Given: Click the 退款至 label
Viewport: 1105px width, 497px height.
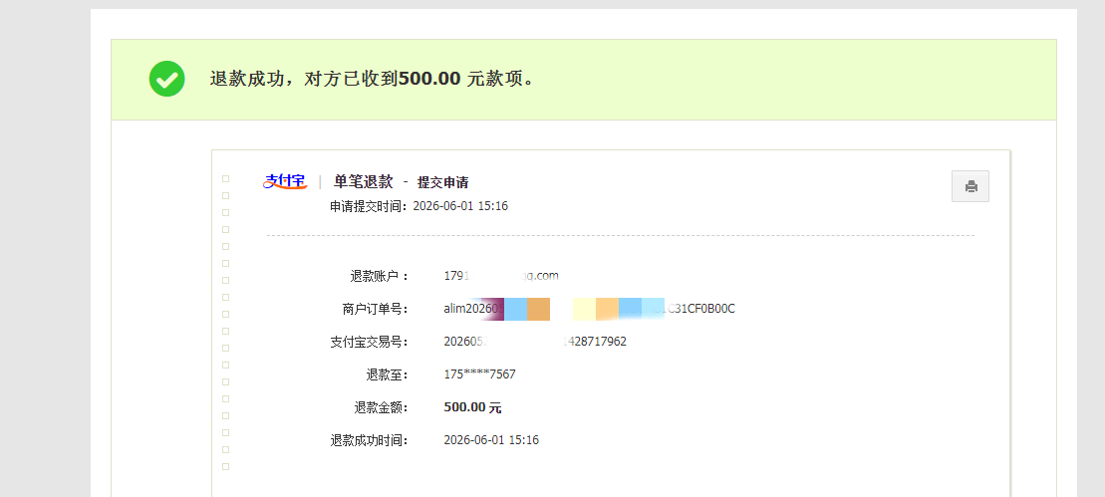Looking at the screenshot, I should click(x=387, y=375).
